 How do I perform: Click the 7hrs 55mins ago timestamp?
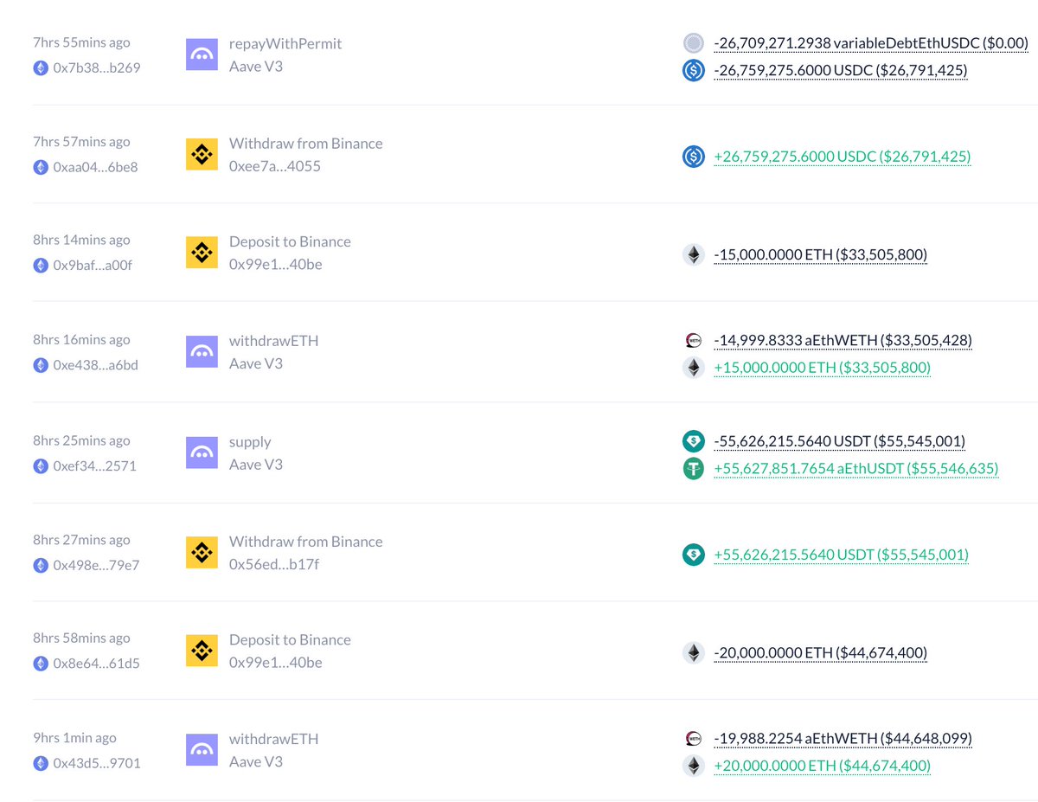[x=81, y=42]
